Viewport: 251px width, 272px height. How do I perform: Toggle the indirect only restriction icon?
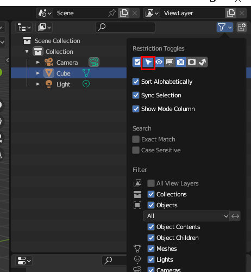pos(203,62)
